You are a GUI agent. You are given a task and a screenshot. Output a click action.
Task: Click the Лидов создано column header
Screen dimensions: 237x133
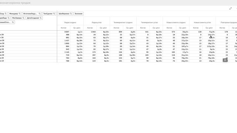70,23
